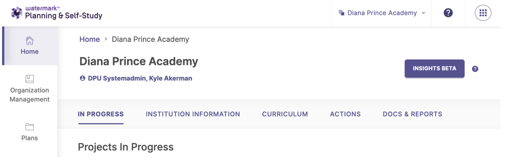Screen dimensions: 505x160
Task: Open the Actions tab
Action: 345,114
